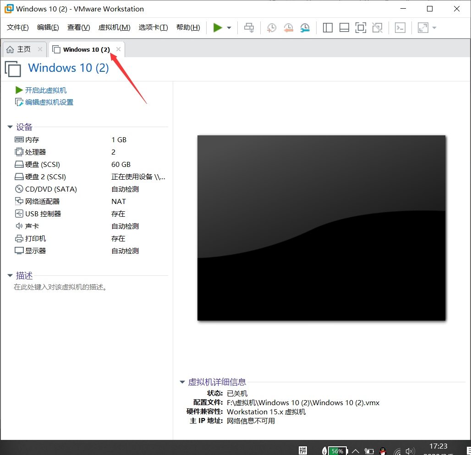471x455 pixels.
Task: Click the 56% battery tray indicator
Action: (337, 451)
